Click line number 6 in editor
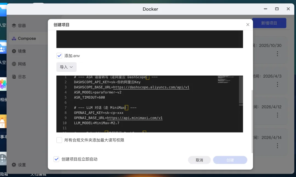This screenshot has height=177, width=296. coord(66,102)
